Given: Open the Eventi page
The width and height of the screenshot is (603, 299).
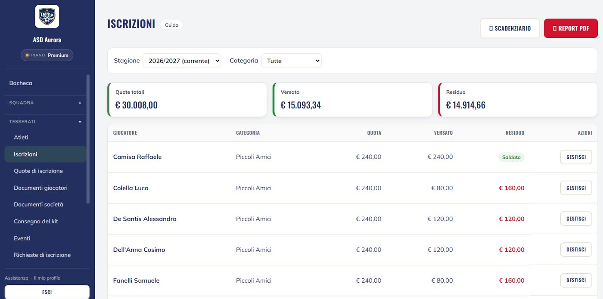Looking at the screenshot, I should coord(22,238).
